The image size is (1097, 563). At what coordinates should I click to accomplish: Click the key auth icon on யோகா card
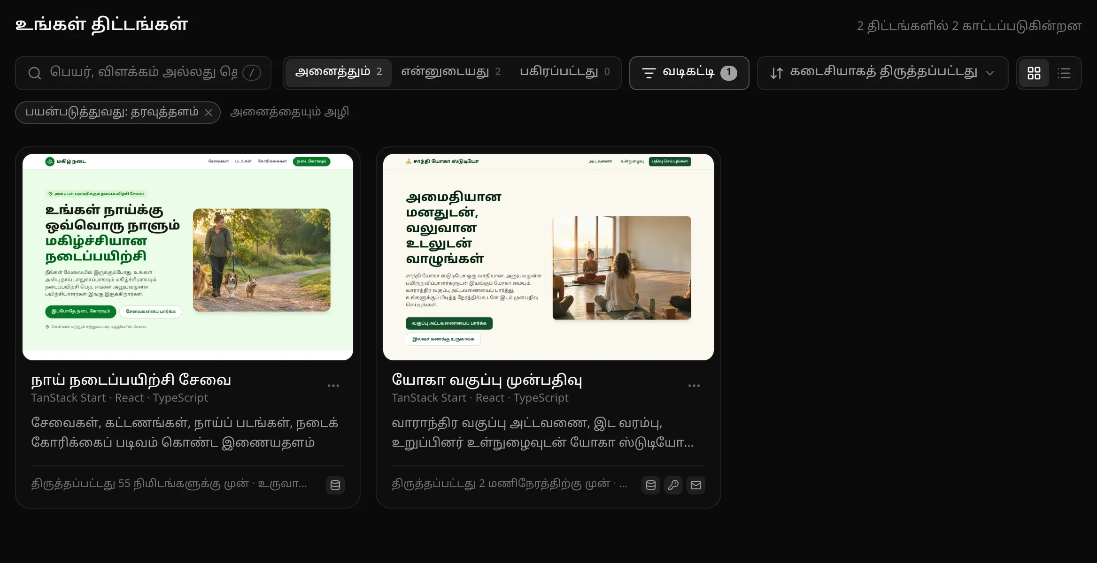[673, 485]
